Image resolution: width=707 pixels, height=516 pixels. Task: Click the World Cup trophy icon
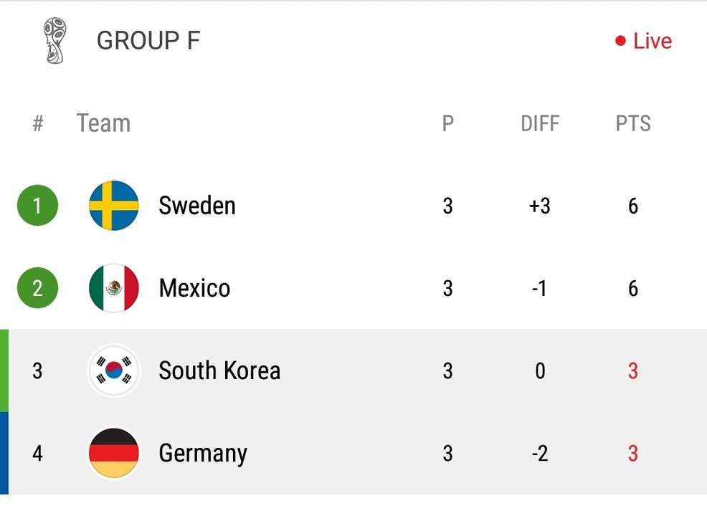click(x=55, y=41)
